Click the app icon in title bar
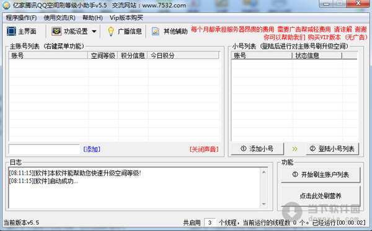 (x=6, y=5)
